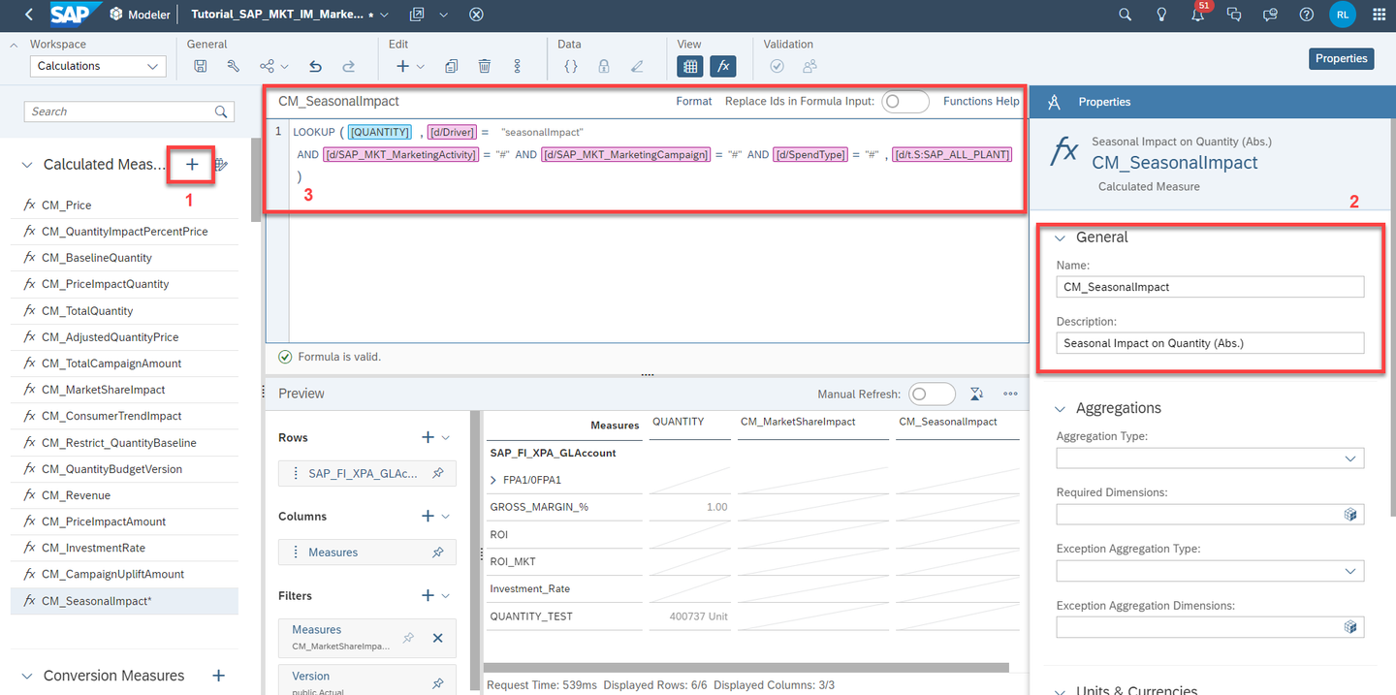Open the Properties panel button
Screen dimensions: 1396x695
coord(1342,58)
